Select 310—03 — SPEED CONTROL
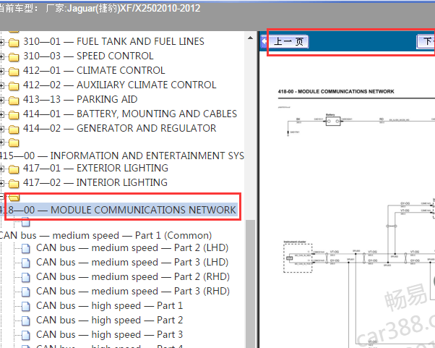The image size is (435, 348). [88, 56]
